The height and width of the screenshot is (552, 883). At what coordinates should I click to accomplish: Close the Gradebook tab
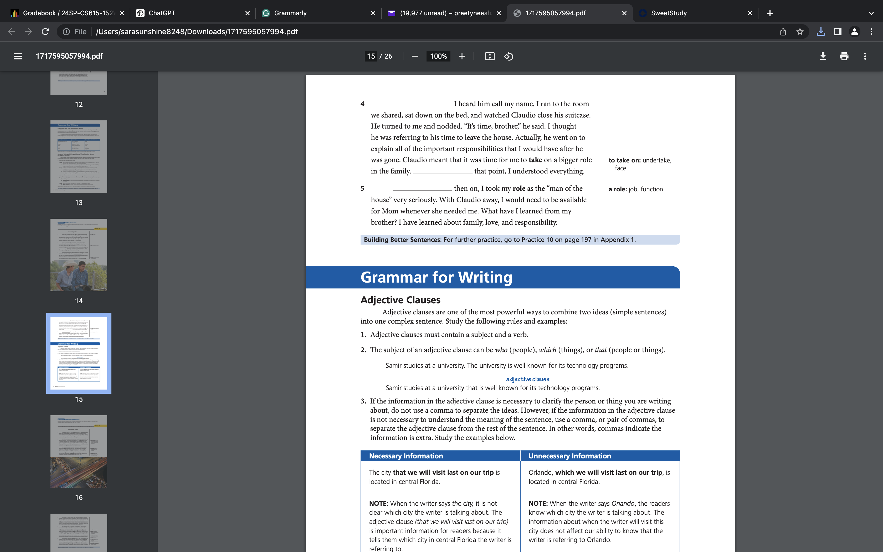tap(122, 13)
